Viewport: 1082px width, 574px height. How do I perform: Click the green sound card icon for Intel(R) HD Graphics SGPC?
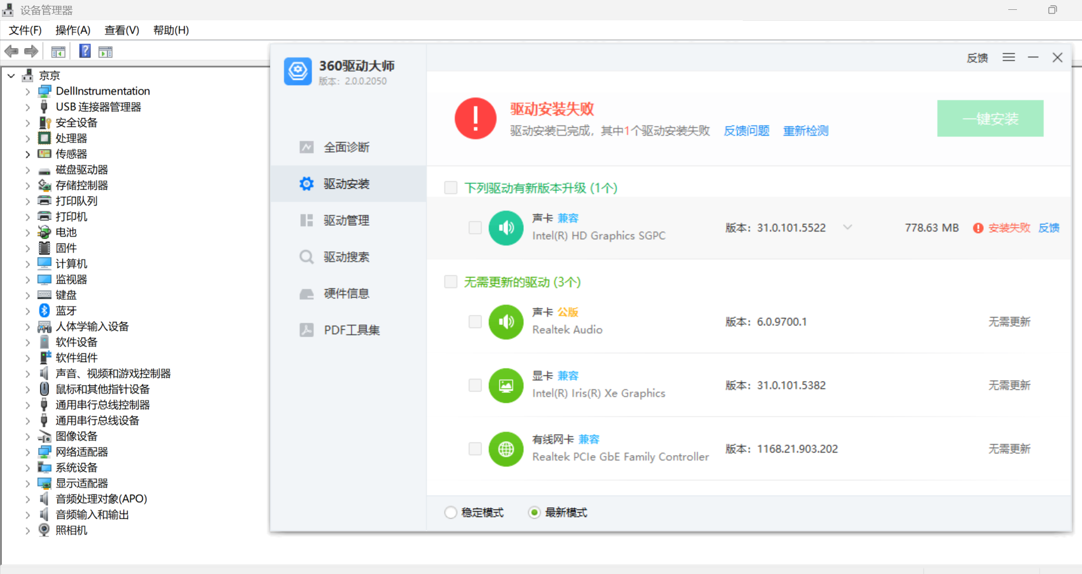click(x=506, y=228)
